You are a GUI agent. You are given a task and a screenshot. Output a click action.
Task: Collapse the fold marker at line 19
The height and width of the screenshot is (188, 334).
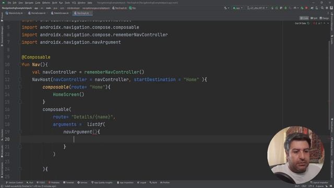pyautogui.click(x=20, y=132)
